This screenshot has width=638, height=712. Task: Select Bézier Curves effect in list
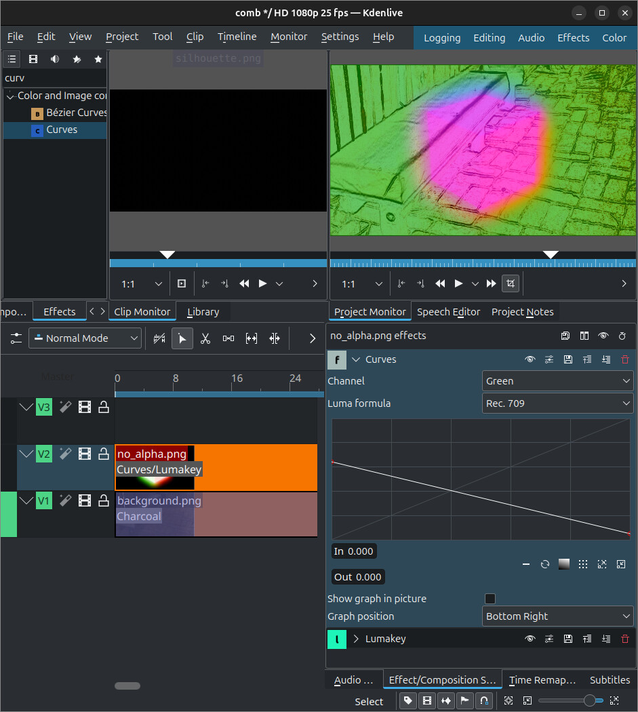[68, 113]
